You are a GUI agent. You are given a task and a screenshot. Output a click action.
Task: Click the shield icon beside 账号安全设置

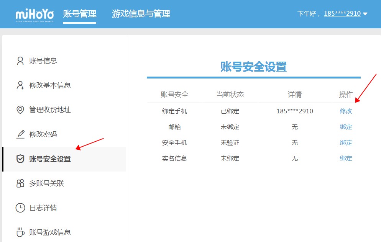pyautogui.click(x=20, y=159)
